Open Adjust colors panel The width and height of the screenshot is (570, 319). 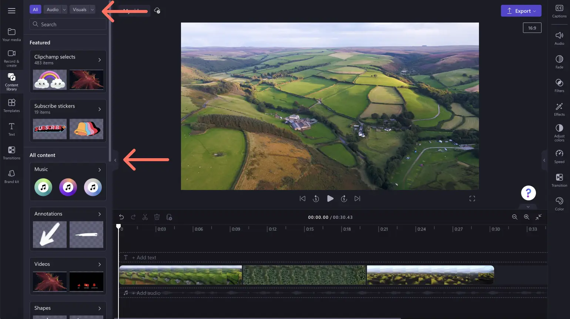tap(559, 133)
